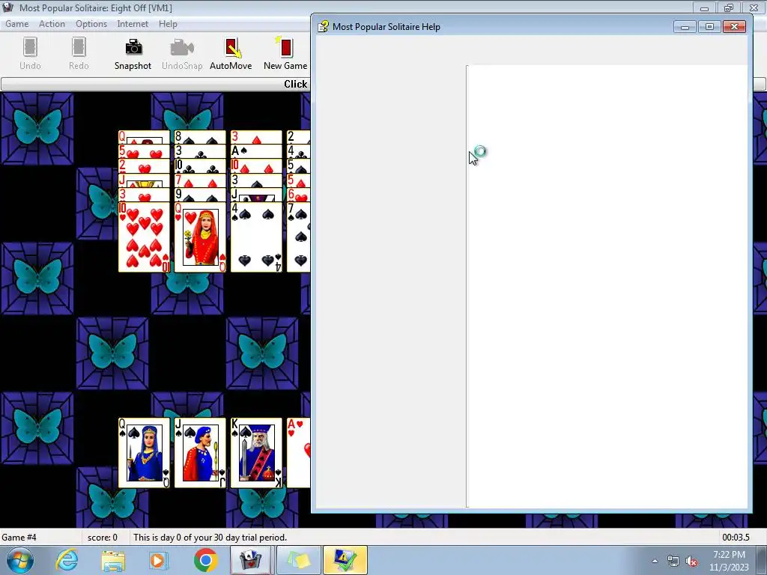Click the UndoSnap video camera icon
Viewport: 767px width, 575px height.
tap(182, 54)
